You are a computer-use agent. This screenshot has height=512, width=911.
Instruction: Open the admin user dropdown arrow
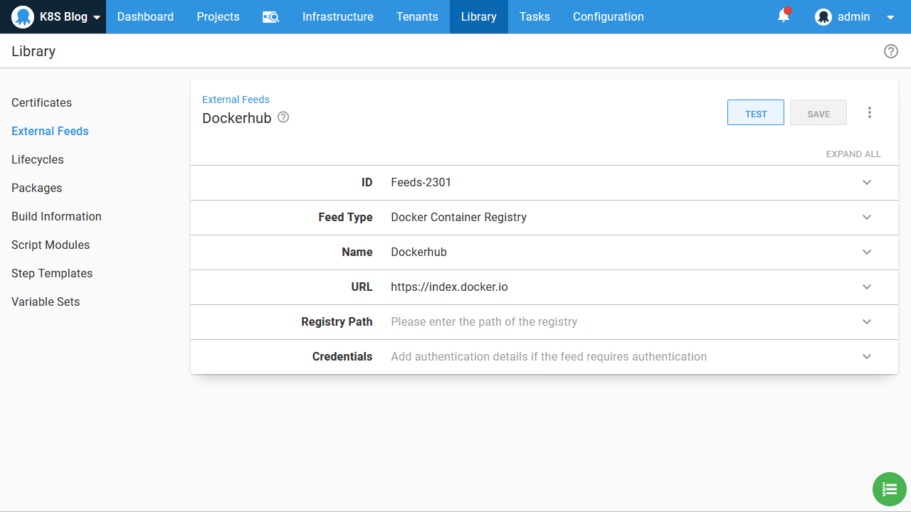(x=890, y=18)
